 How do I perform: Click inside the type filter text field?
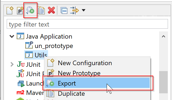[x=87, y=24]
